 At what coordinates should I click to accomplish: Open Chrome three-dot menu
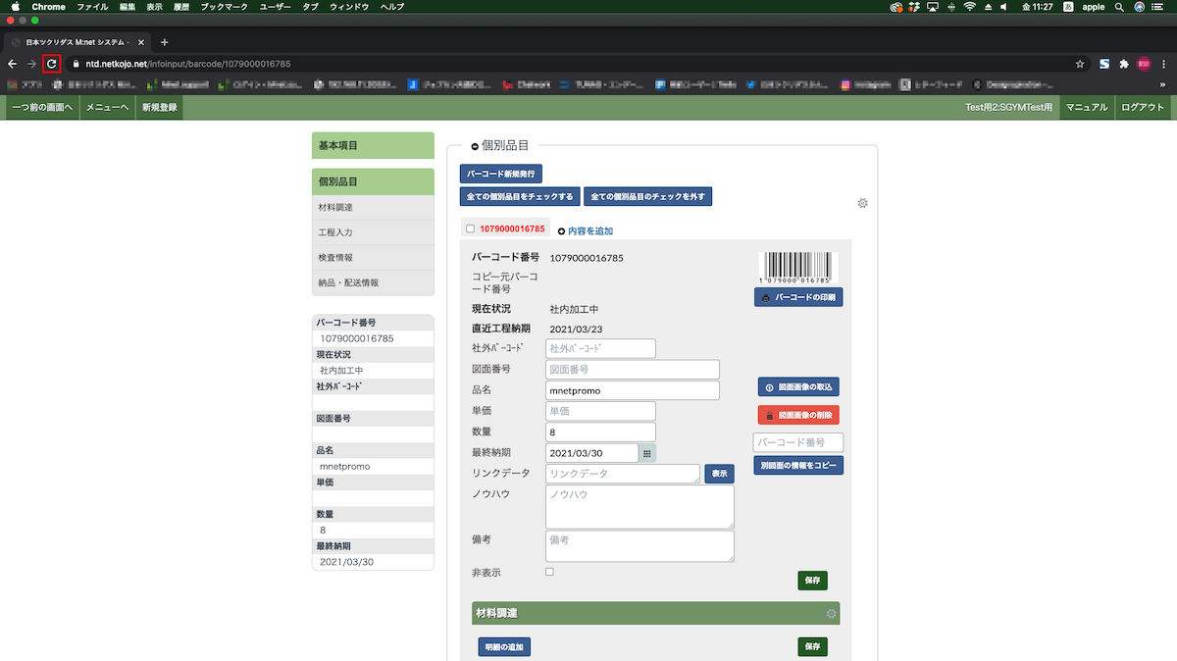pyautogui.click(x=1163, y=64)
